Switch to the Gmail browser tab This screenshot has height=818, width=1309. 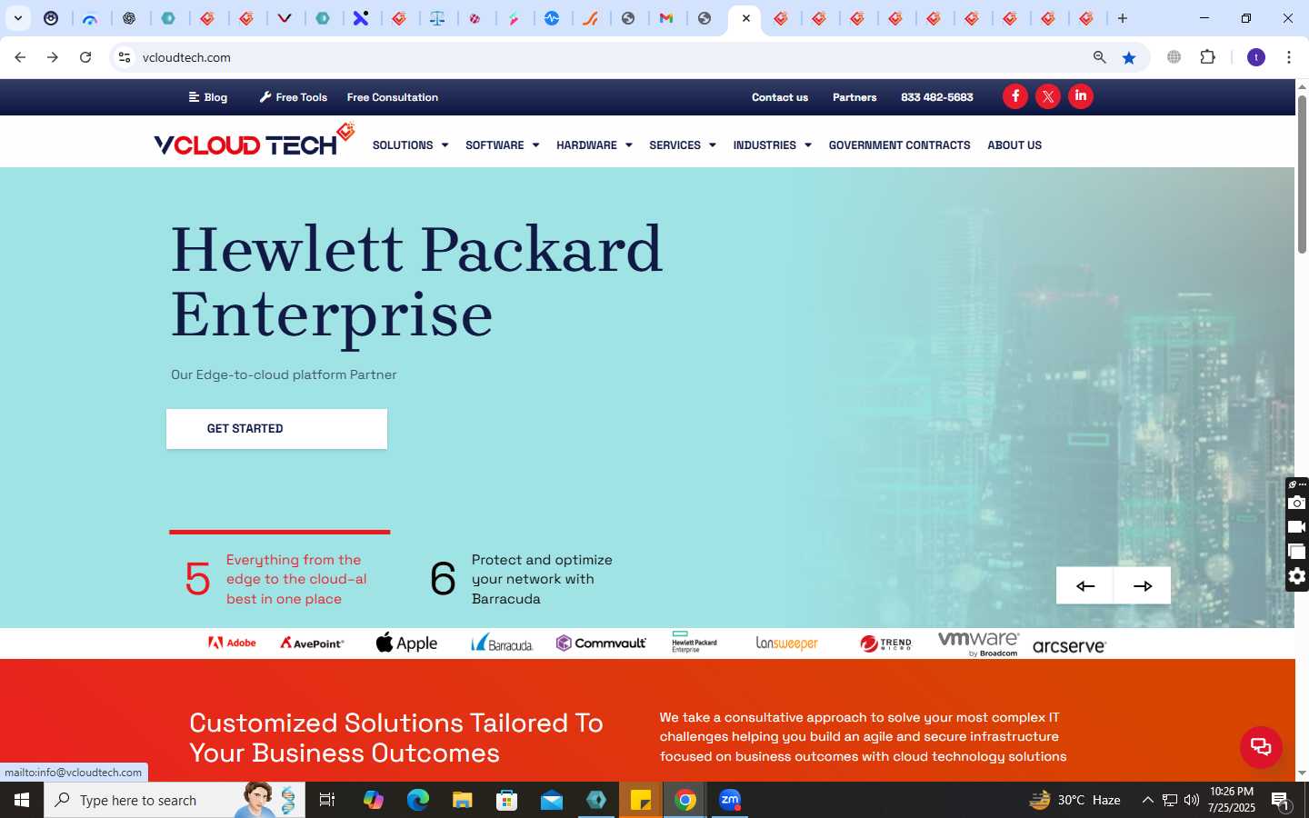(x=666, y=18)
